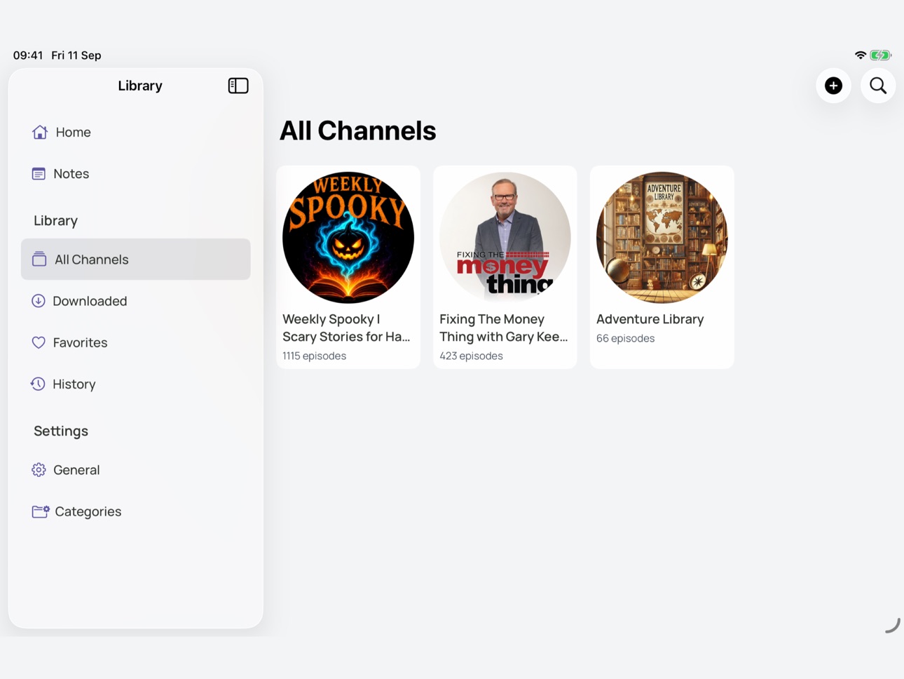Open the Adventure Library channel artwork

(x=662, y=238)
